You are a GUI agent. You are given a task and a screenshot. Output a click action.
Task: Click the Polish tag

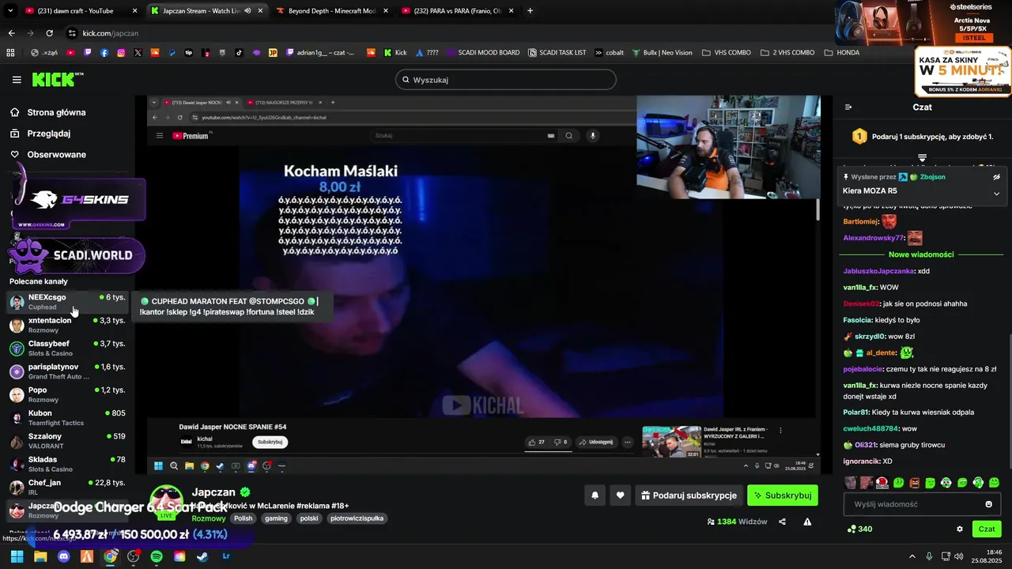coord(244,518)
